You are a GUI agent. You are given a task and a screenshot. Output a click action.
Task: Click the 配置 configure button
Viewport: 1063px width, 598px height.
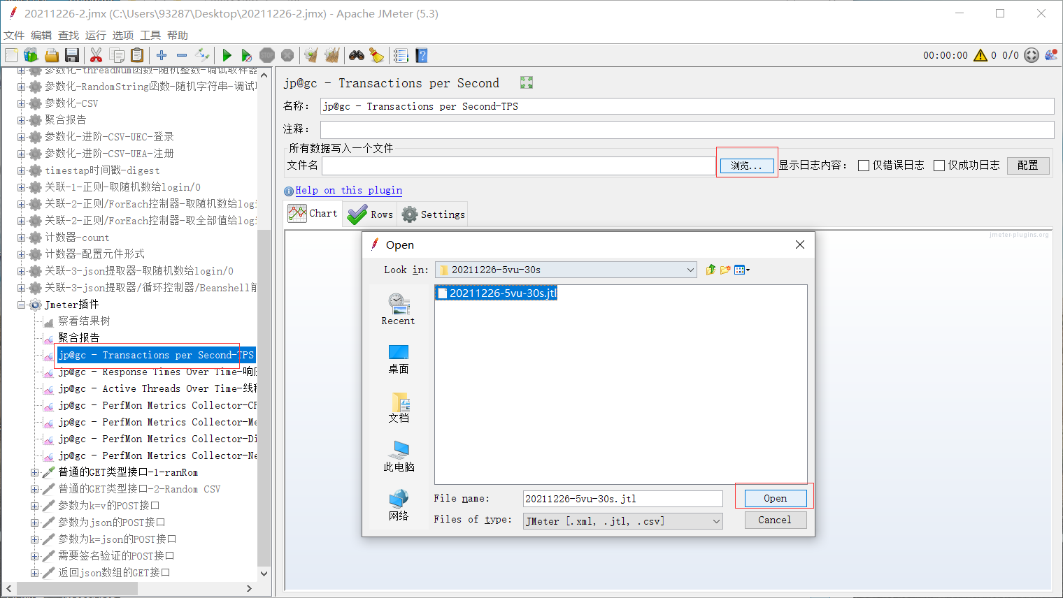pyautogui.click(x=1028, y=166)
